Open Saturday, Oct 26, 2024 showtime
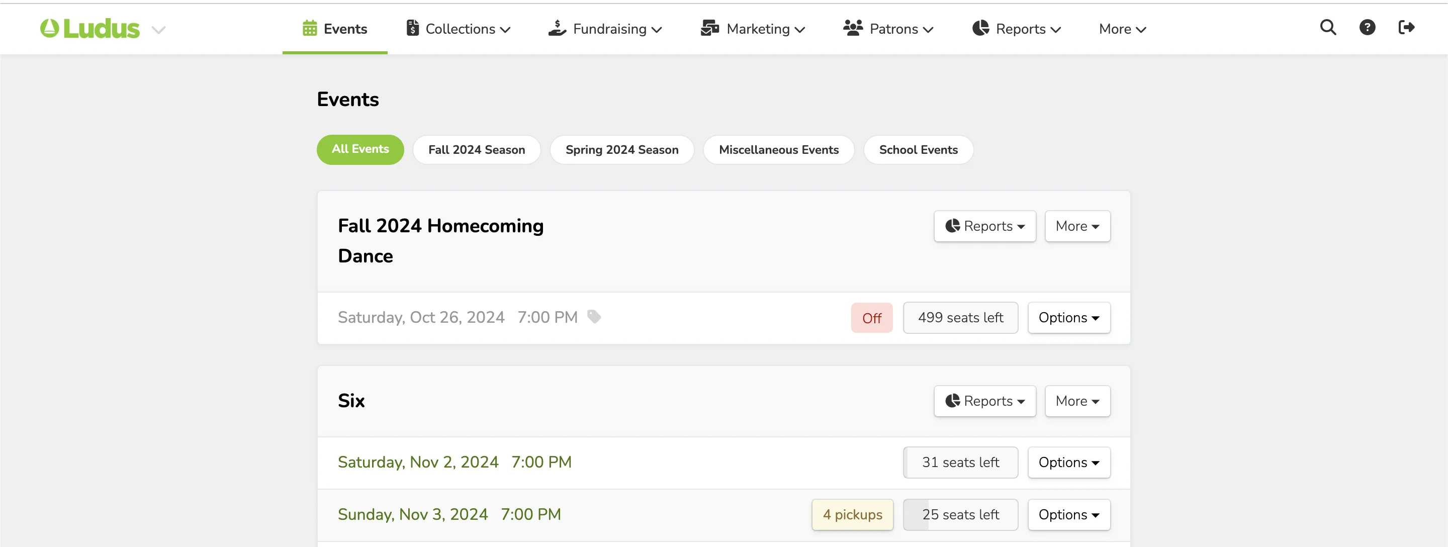 tap(458, 318)
